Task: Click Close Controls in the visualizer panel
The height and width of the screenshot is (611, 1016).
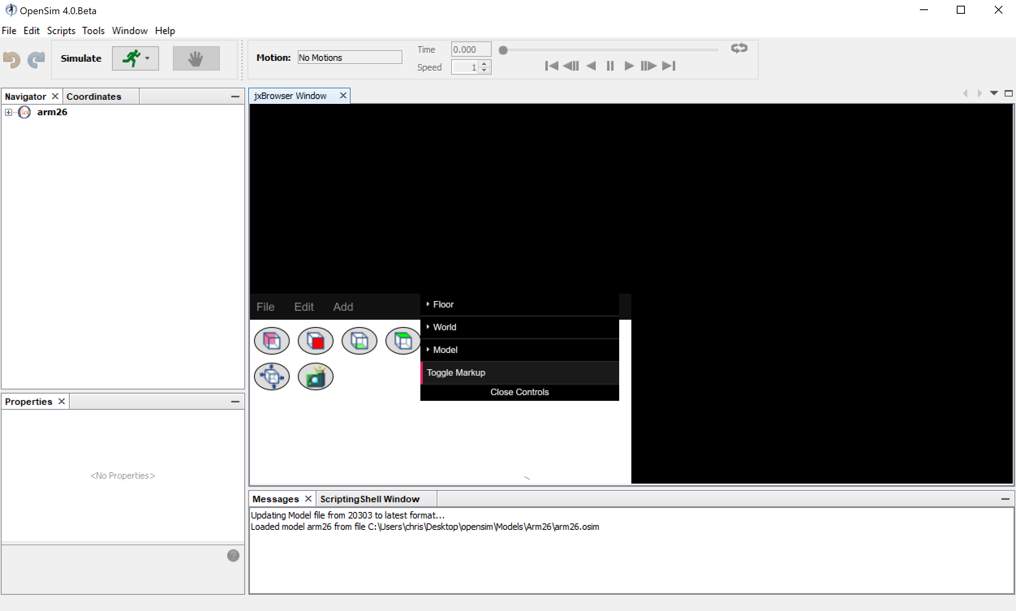Action: point(519,392)
